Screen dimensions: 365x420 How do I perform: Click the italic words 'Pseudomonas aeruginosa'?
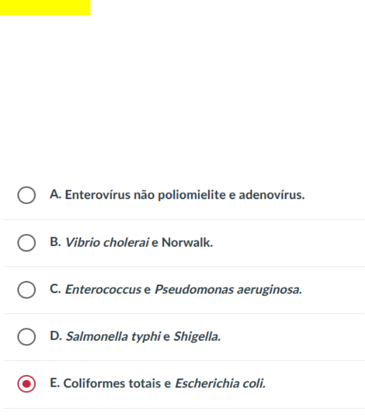click(229, 290)
